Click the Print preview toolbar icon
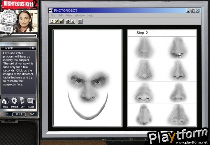The image size is (210, 145). pyautogui.click(x=73, y=21)
